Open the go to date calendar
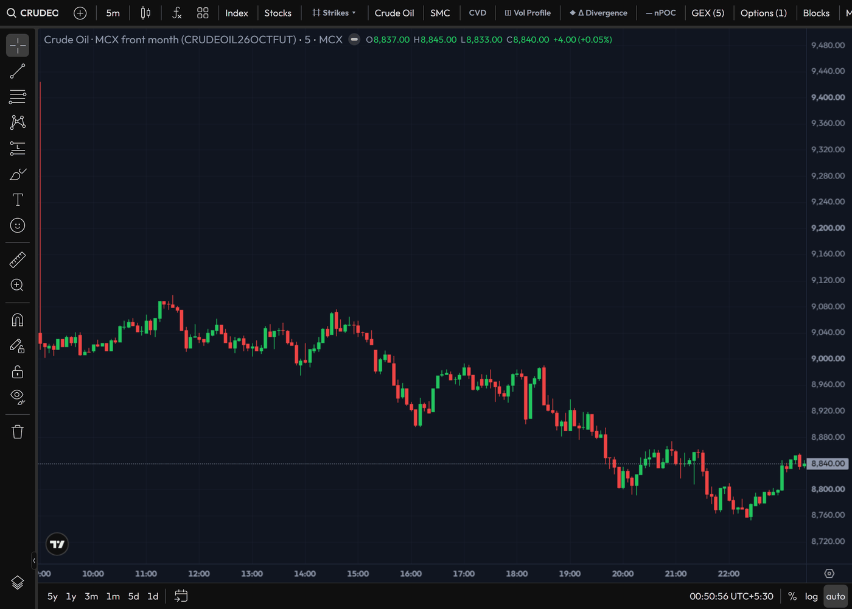 tap(181, 596)
